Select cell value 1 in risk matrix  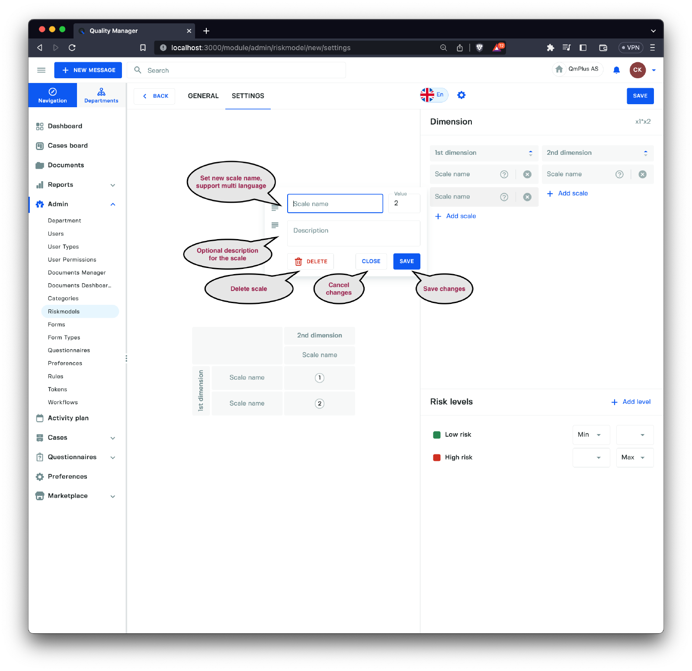point(320,378)
